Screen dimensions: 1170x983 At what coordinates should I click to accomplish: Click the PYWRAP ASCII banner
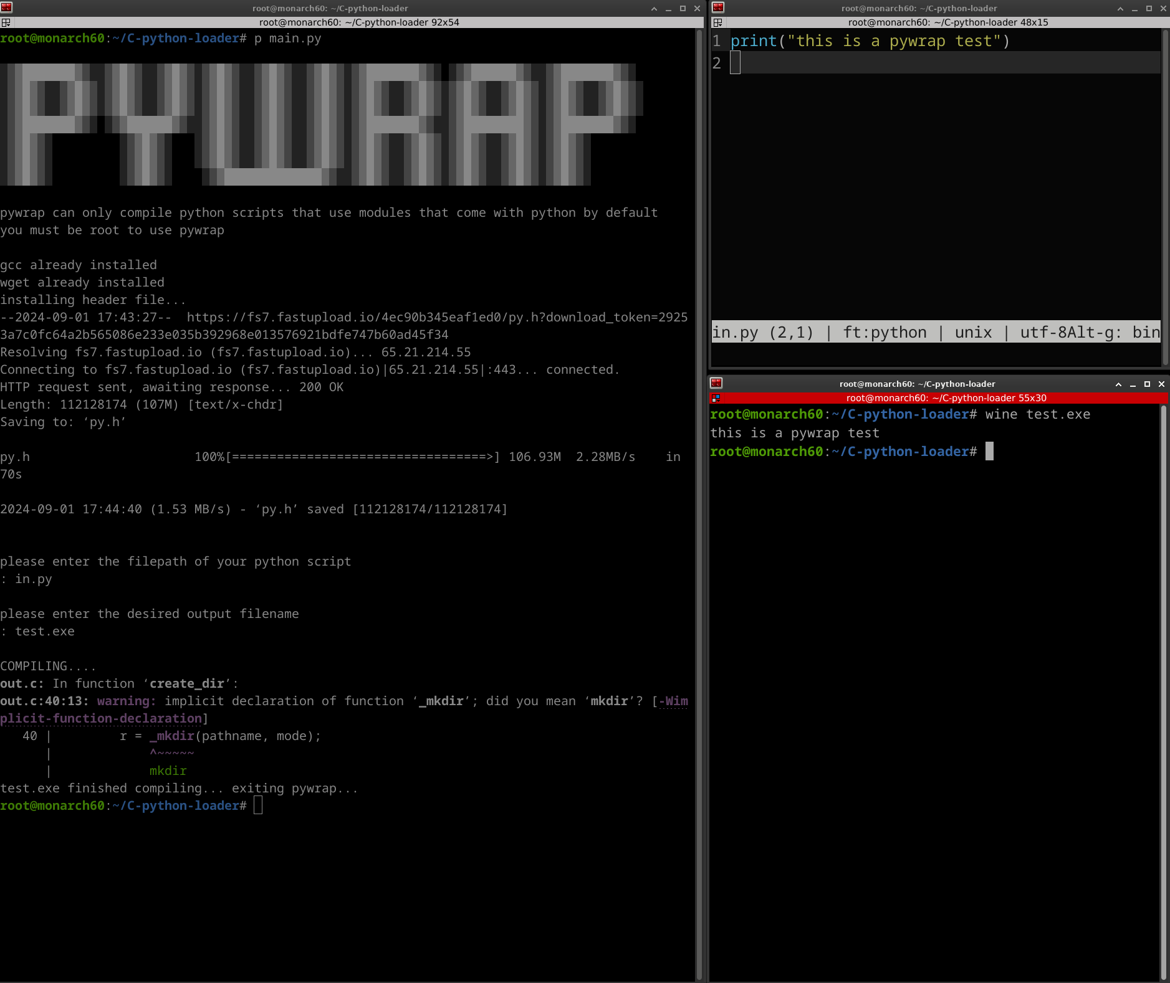coord(322,124)
